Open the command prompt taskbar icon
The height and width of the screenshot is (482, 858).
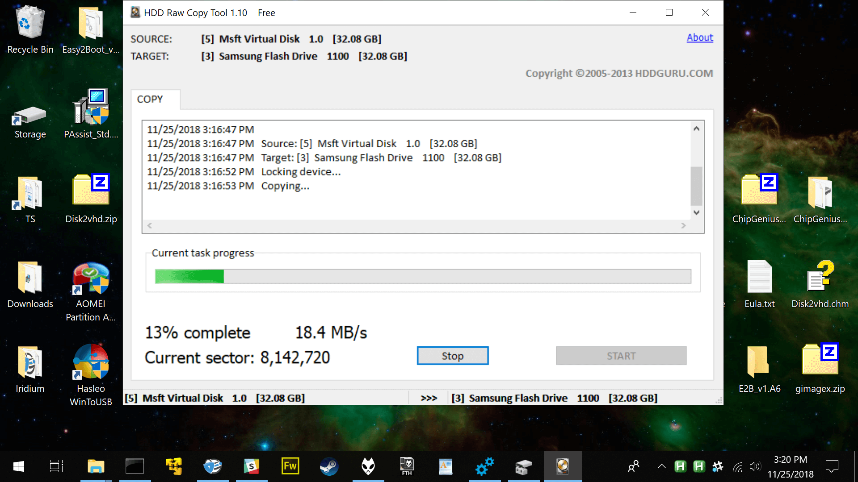point(135,466)
